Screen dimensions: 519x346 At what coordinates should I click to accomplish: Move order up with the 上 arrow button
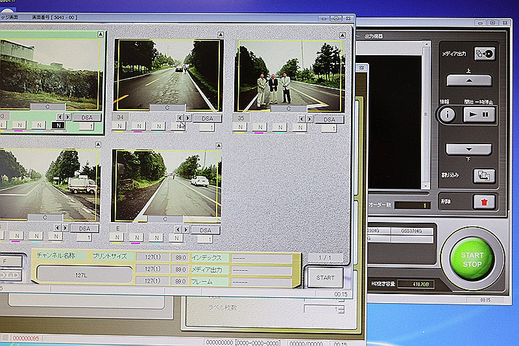click(468, 80)
